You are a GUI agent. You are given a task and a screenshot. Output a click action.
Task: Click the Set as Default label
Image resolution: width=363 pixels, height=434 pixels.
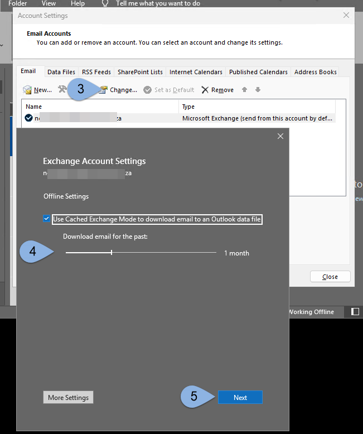[x=175, y=90]
